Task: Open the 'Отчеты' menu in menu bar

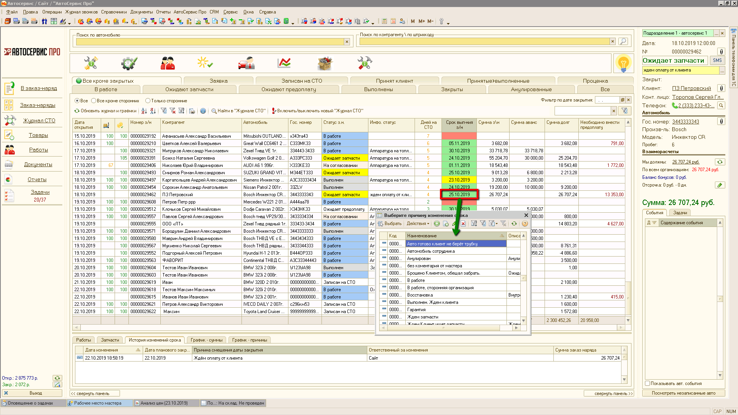Action: coord(163,12)
